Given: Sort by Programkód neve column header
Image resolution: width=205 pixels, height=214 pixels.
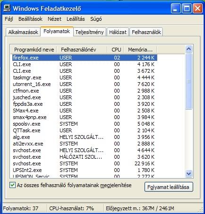Looking at the screenshot, I should (34, 50).
